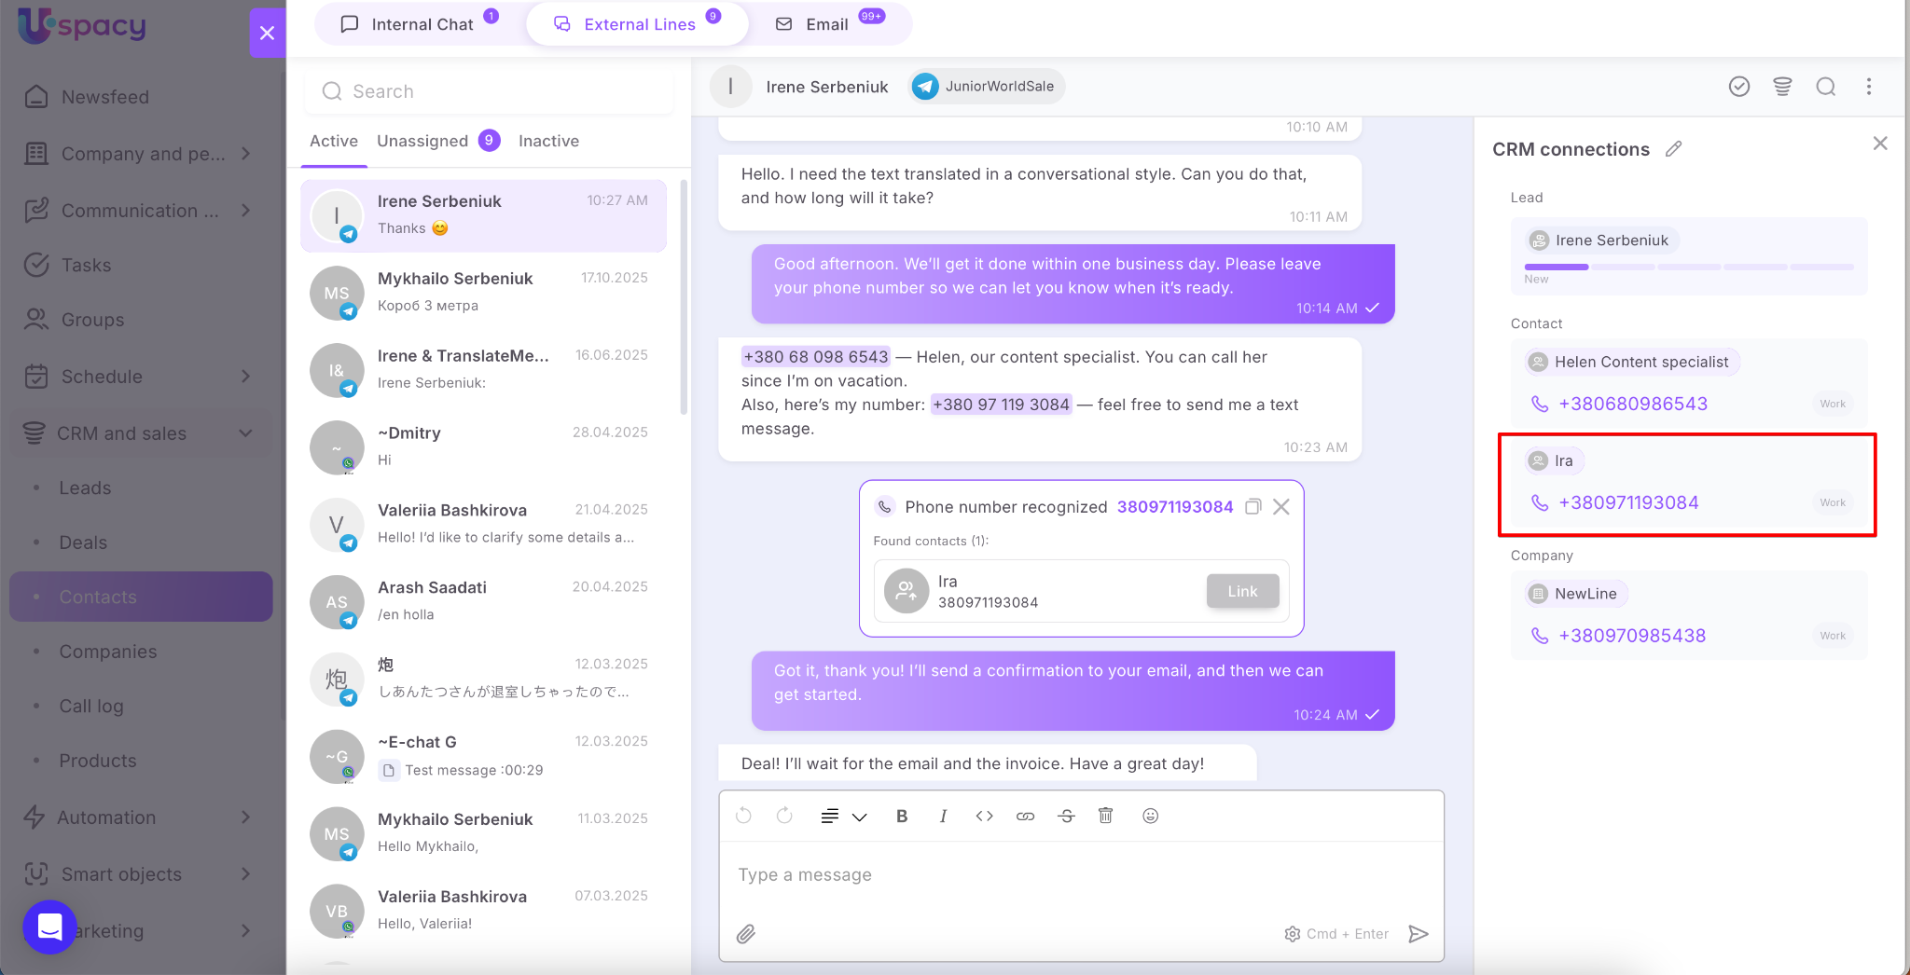Viewport: 1910px width, 975px height.
Task: Open the text alignment dropdown arrow
Action: click(x=859, y=817)
